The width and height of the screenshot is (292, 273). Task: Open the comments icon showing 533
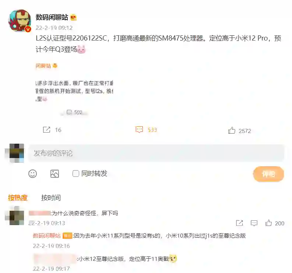139,130
